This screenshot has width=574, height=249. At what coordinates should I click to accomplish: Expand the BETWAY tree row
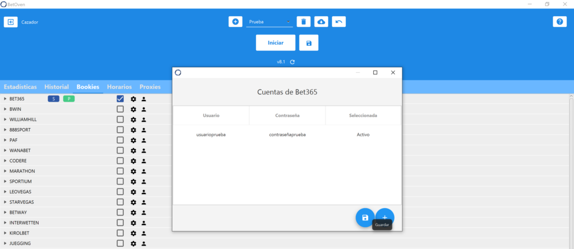coord(5,213)
